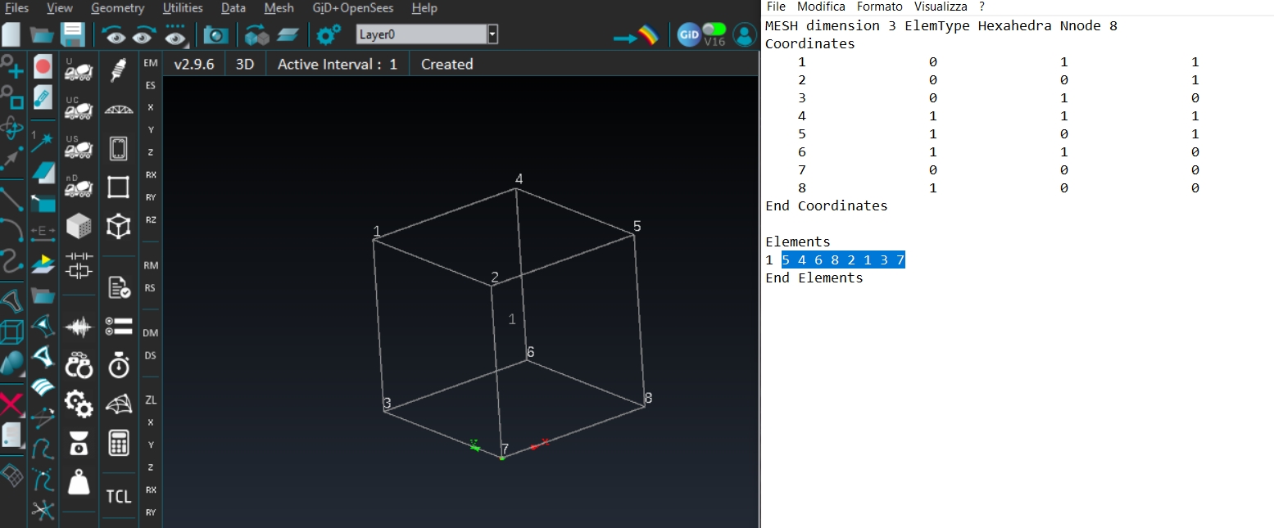Click the RM shortcut button
1274x528 pixels.
click(151, 266)
